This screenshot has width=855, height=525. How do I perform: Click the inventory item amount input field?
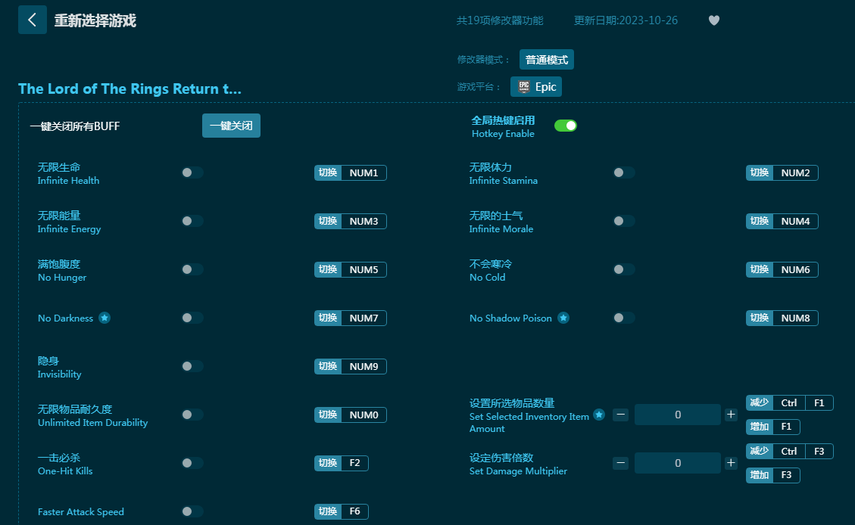(x=678, y=415)
